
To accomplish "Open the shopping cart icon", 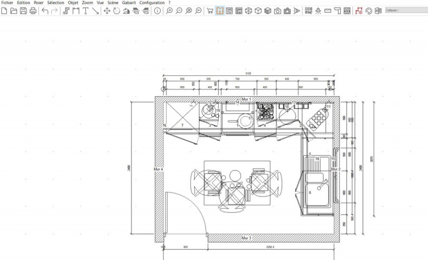I will [210, 11].
